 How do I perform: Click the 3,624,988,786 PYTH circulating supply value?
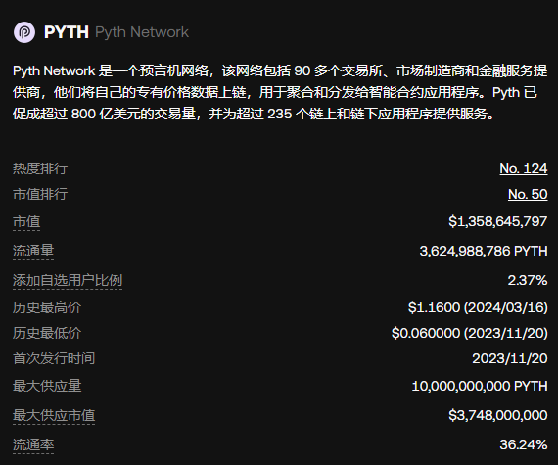click(x=484, y=252)
